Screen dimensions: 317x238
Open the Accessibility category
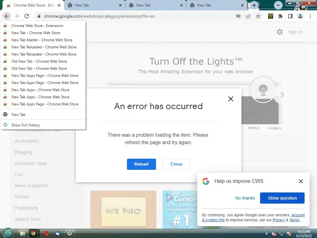click(x=27, y=141)
